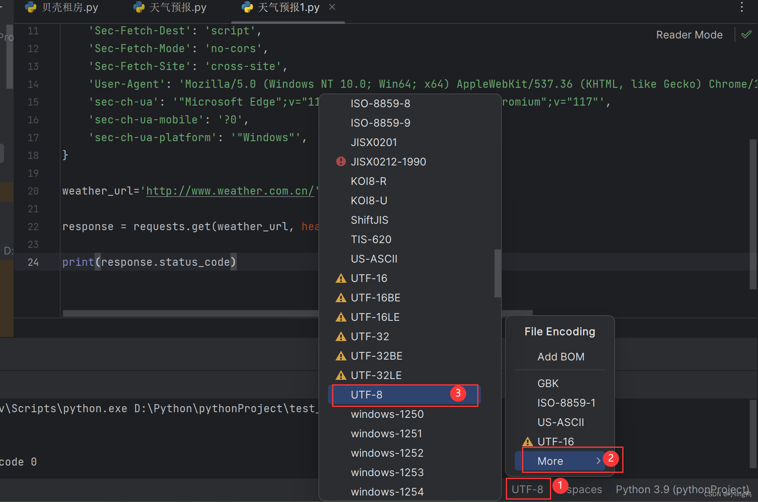
Task: Click the Python icon on 贝壳租房.py tab
Action: (x=30, y=7)
